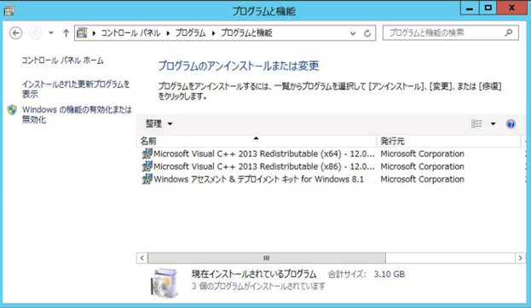This screenshot has height=308, width=531.
Task: Click icon of Visual C++ (x64) entry
Action: pos(147,154)
